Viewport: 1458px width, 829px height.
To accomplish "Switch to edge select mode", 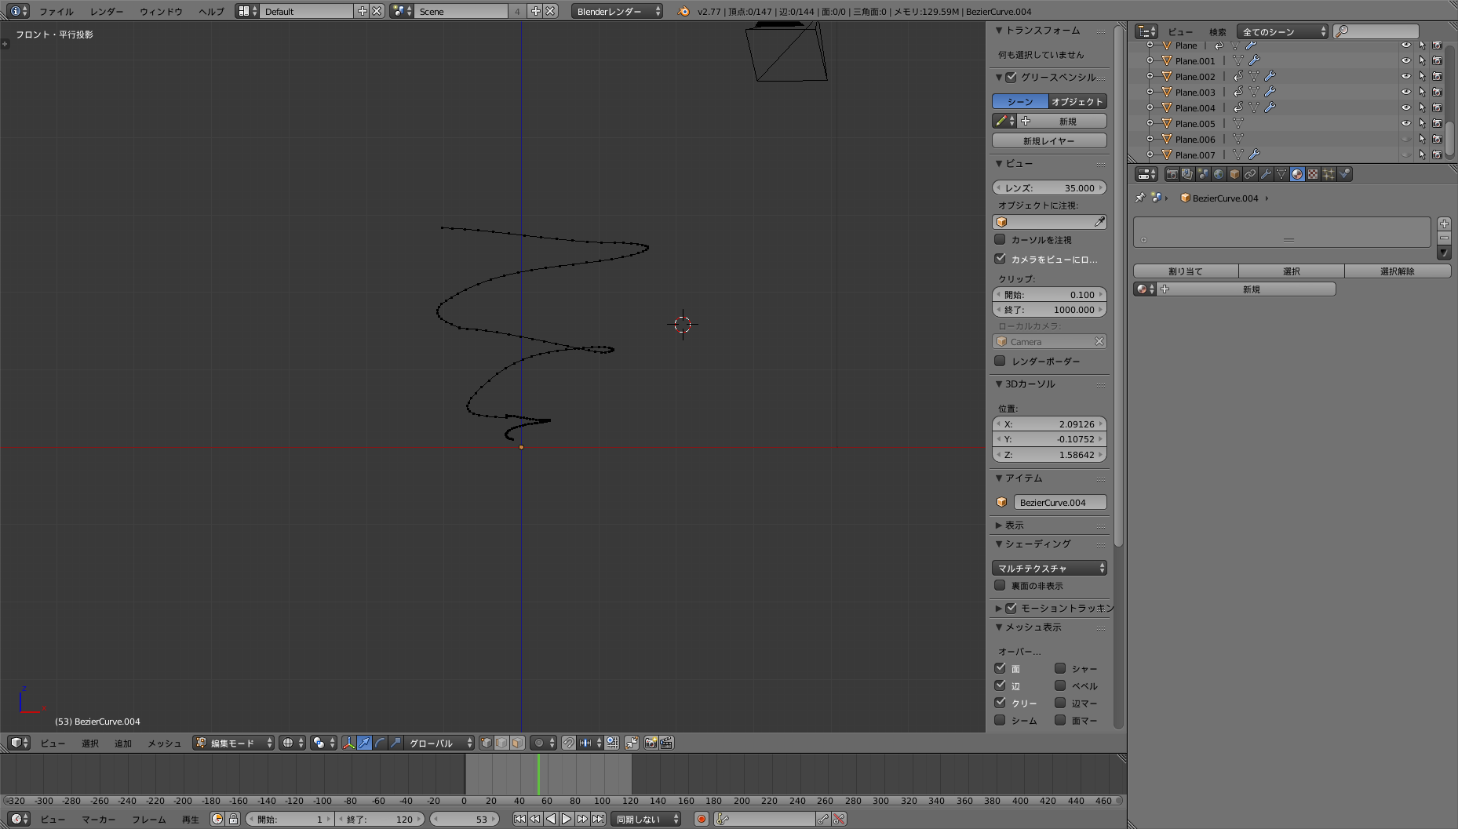I will pos(502,743).
